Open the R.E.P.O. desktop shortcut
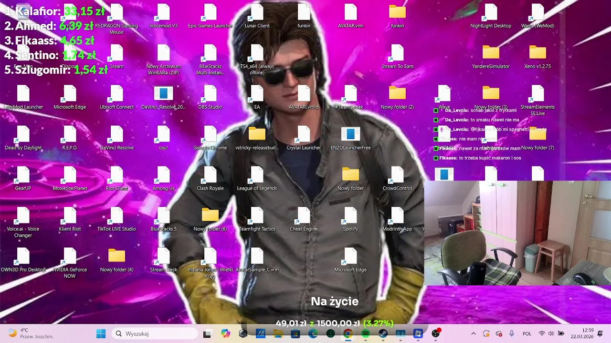Viewport: 611px width, 343px height. pyautogui.click(x=70, y=138)
